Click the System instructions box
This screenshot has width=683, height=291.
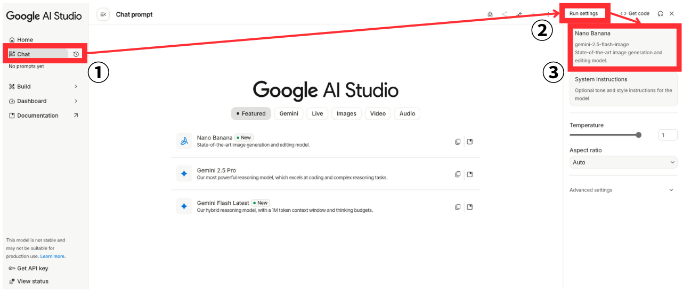[623, 88]
